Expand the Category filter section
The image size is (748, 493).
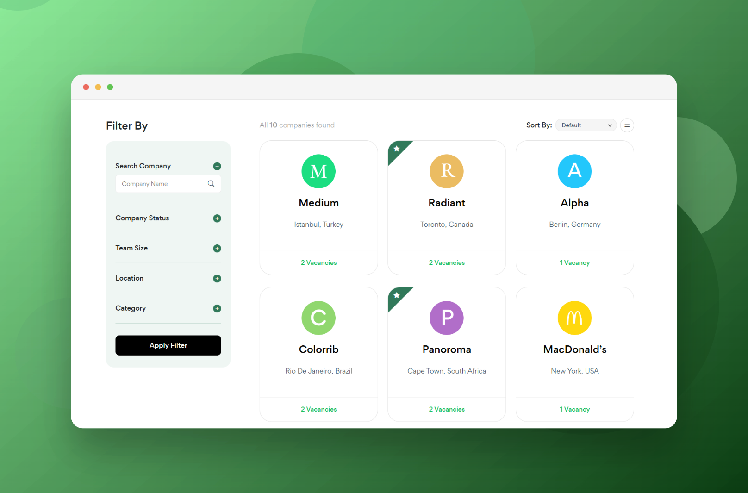pos(217,308)
